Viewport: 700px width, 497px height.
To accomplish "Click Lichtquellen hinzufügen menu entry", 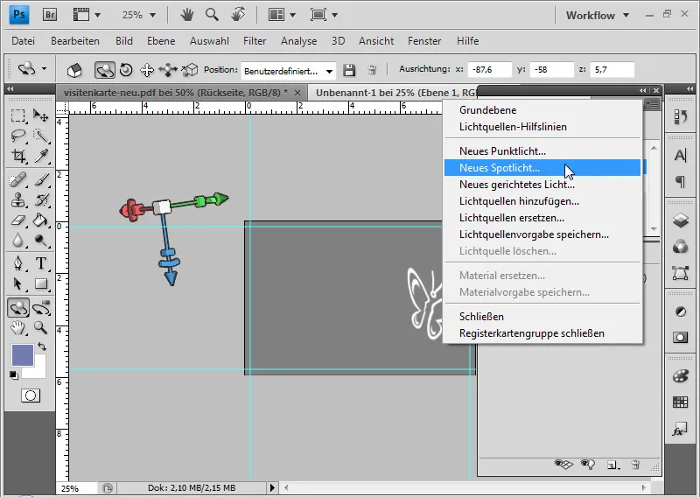I will point(542,201).
